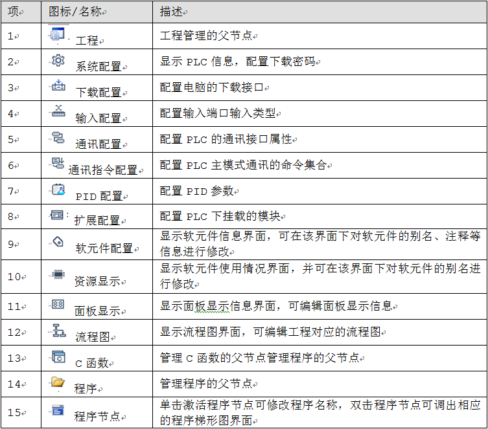
Task: Click description 显示 PLC 信息，配置下载密码
Action: [x=237, y=61]
